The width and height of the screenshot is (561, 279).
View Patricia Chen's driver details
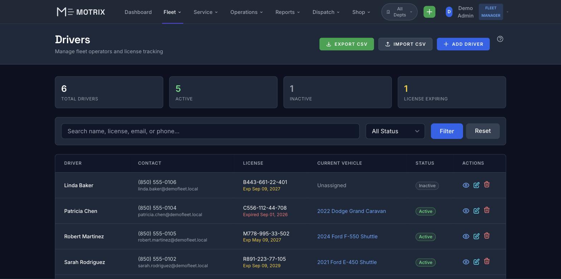[466, 211]
